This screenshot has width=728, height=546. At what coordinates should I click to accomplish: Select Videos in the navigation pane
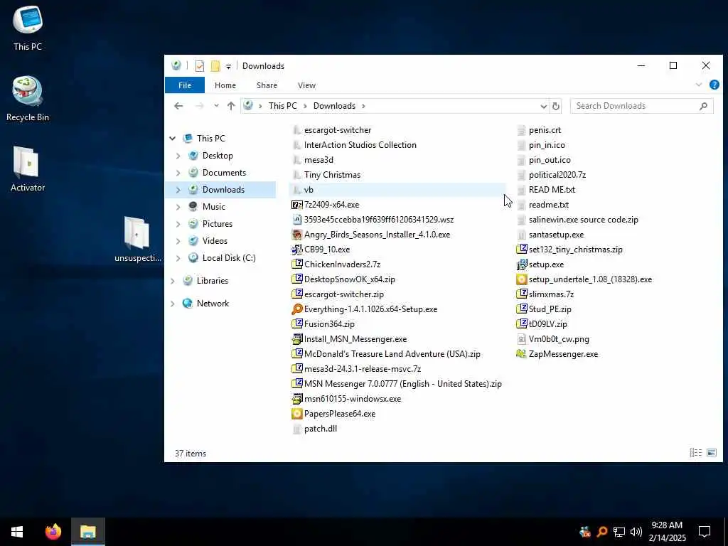[215, 241]
